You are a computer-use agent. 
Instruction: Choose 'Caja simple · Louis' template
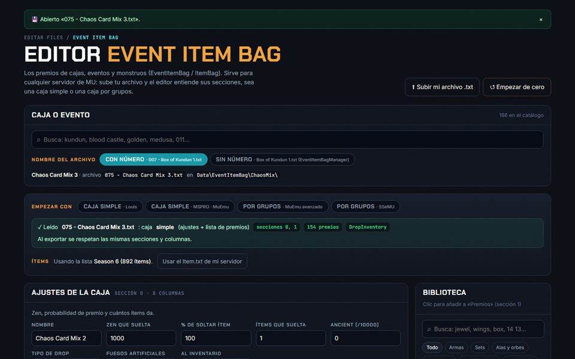pyautogui.click(x=110, y=206)
